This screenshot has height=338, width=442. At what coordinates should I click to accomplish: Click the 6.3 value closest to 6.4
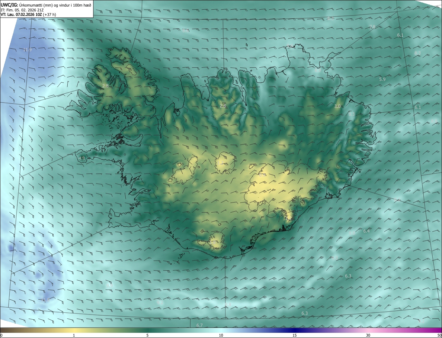(x=348, y=276)
